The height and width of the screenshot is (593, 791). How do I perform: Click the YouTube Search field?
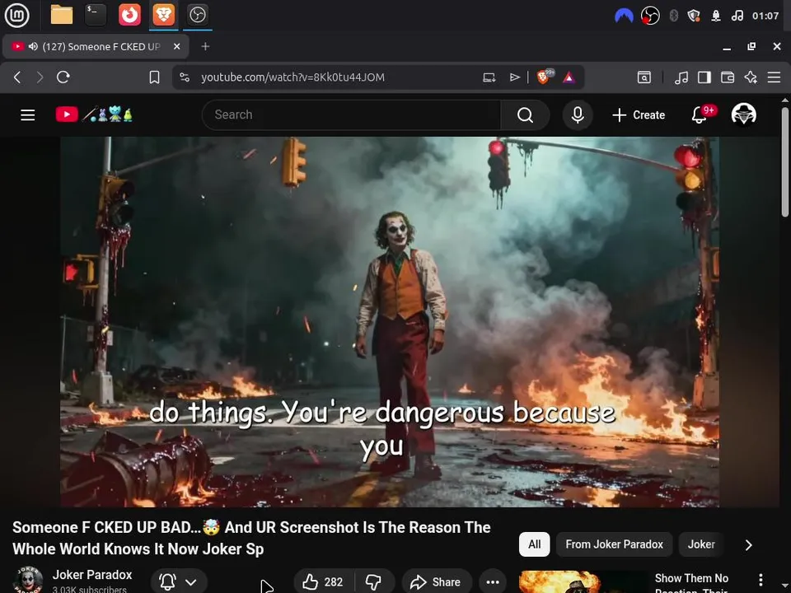351,115
